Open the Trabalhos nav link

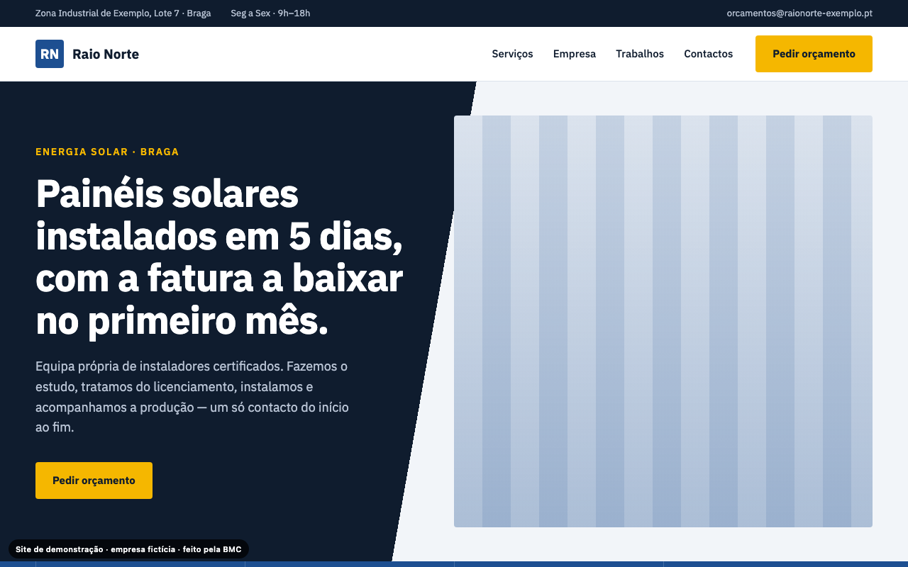click(640, 54)
